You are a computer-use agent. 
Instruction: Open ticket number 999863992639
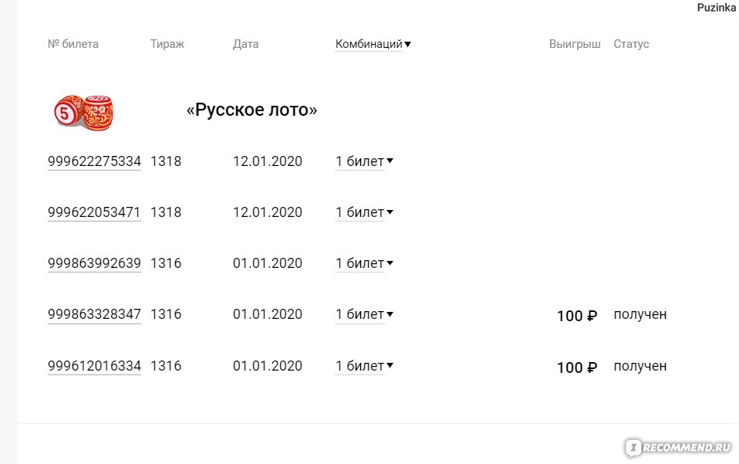tap(94, 263)
